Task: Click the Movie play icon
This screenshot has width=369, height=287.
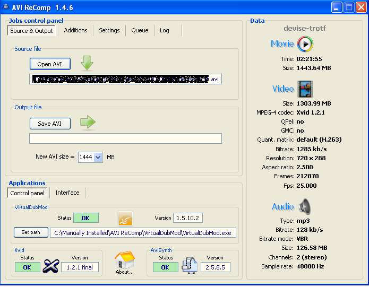Action: pos(305,44)
